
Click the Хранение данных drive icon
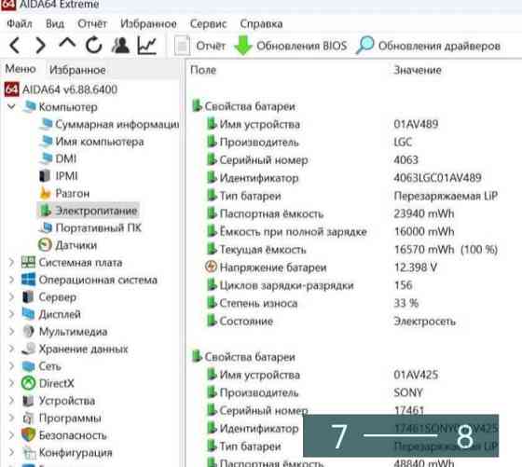tap(29, 349)
